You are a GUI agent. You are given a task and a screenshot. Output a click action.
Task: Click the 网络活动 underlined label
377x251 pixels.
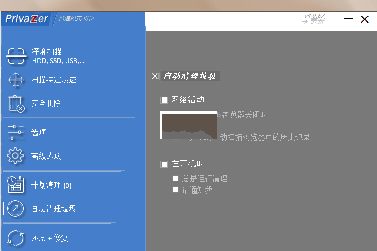(x=188, y=100)
